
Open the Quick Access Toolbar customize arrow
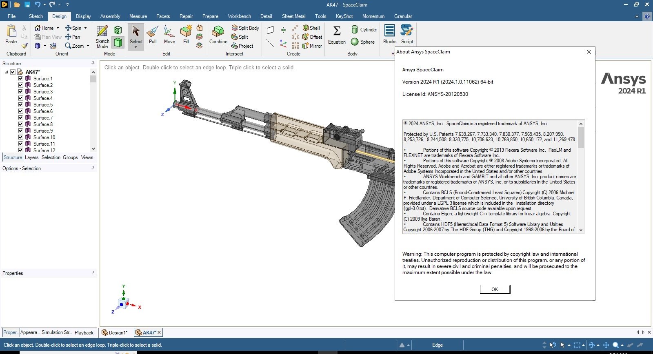click(x=67, y=5)
